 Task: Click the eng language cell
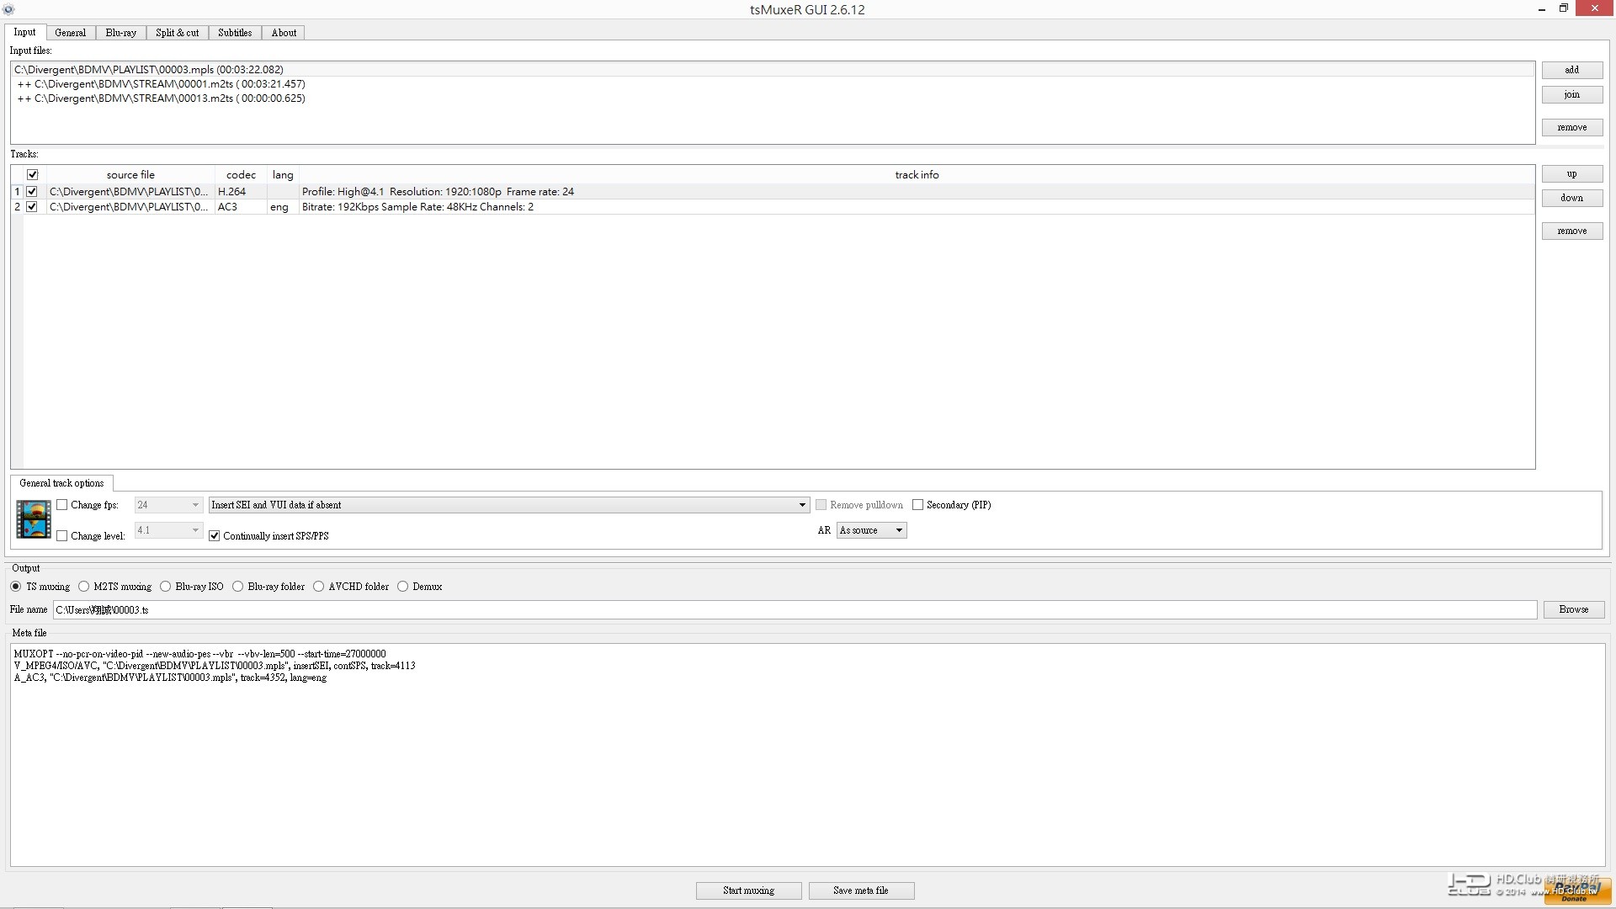283,207
